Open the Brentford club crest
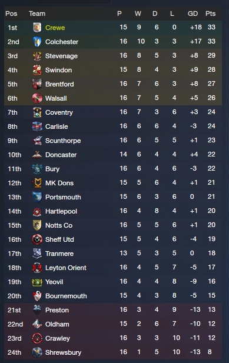229x363 pixels. click(37, 84)
